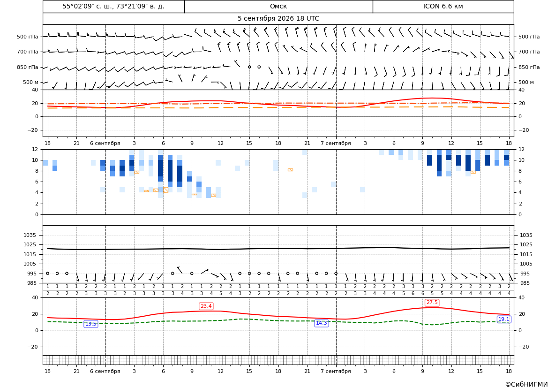Click the 500 м level label on right
Viewport: 548px width, 388px height.
pos(526,82)
